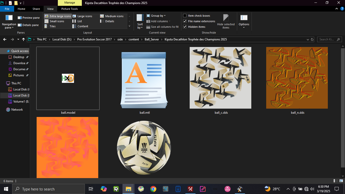
Task: Toggle the Preview pane
Action: pyautogui.click(x=29, y=18)
